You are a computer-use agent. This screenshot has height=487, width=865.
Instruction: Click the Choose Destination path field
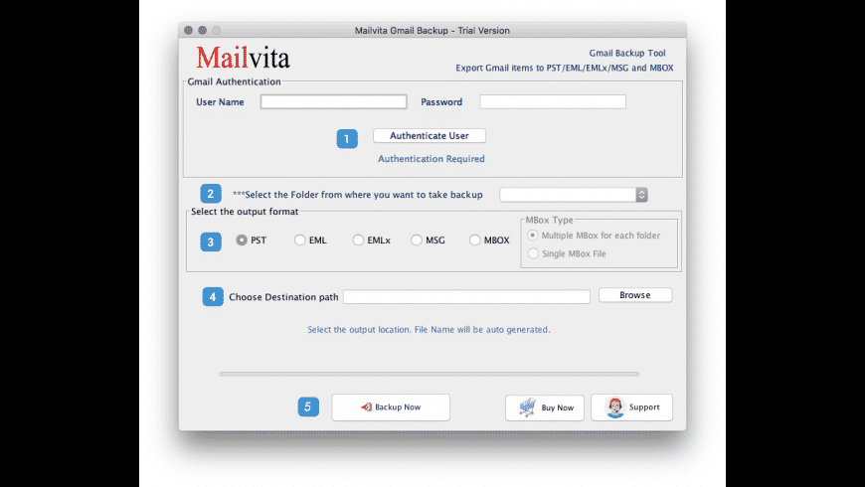pyautogui.click(x=466, y=297)
